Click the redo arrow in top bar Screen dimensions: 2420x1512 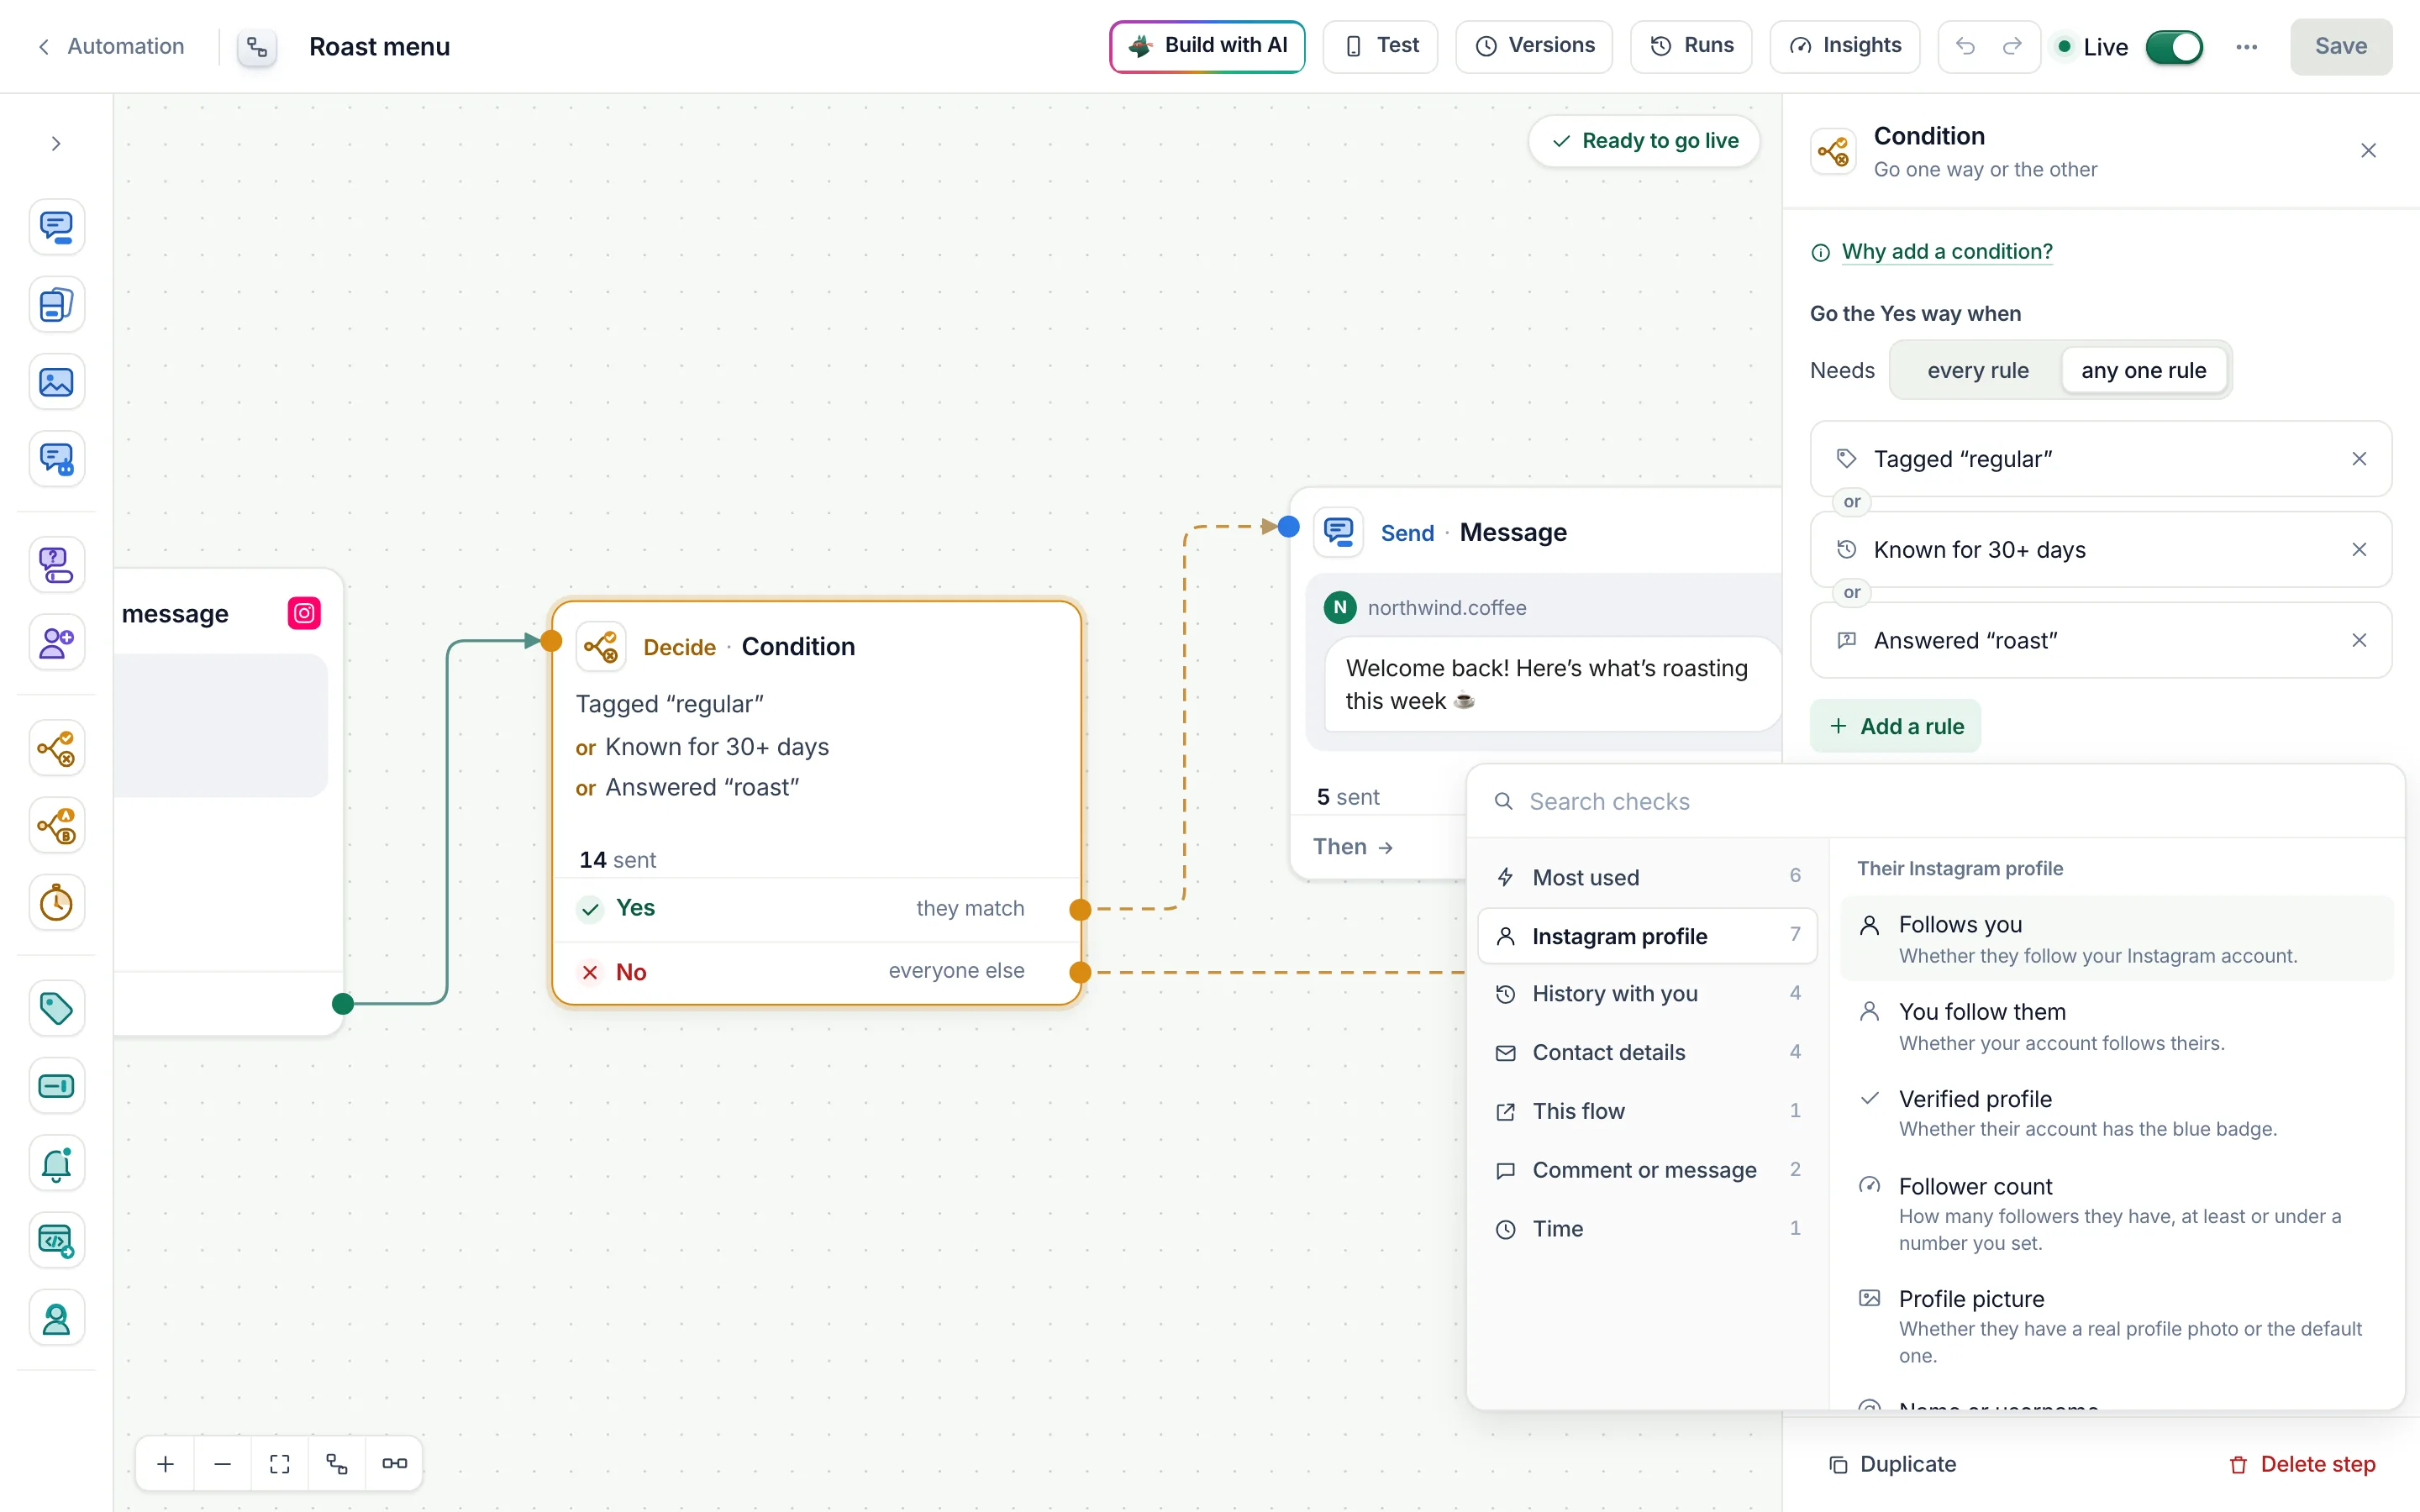click(2012, 46)
